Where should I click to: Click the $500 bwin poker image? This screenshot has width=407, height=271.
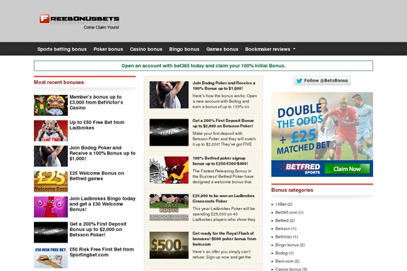pyautogui.click(x=169, y=245)
